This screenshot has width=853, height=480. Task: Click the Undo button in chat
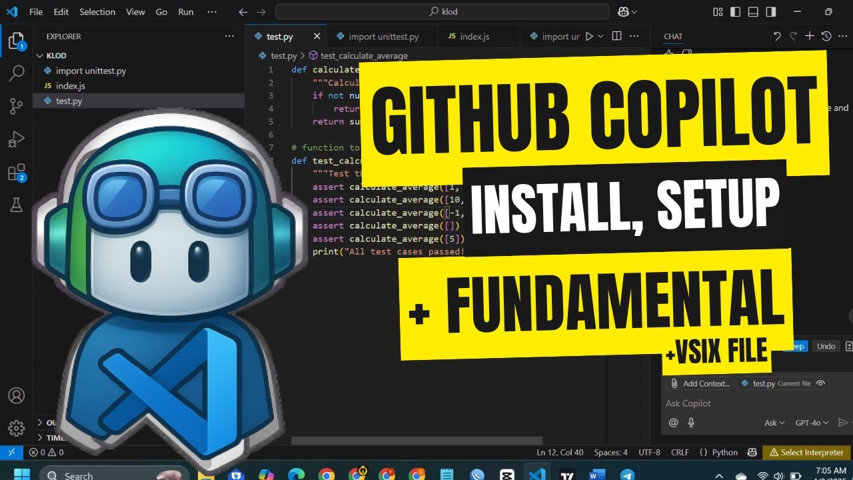826,346
